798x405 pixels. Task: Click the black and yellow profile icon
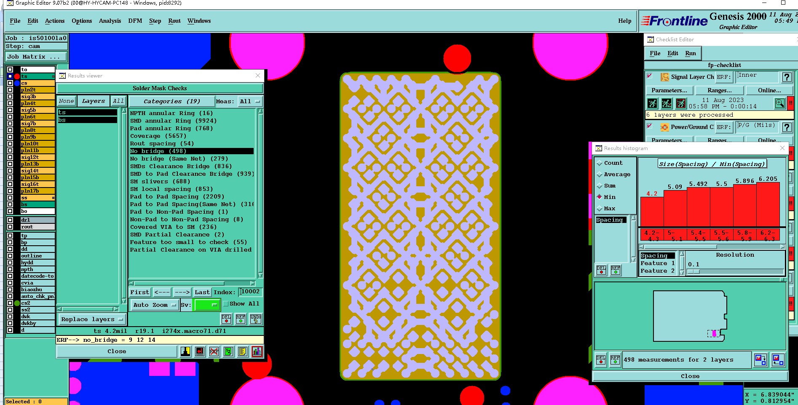pyautogui.click(x=185, y=351)
